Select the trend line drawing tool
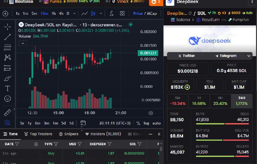 tap(7, 37)
